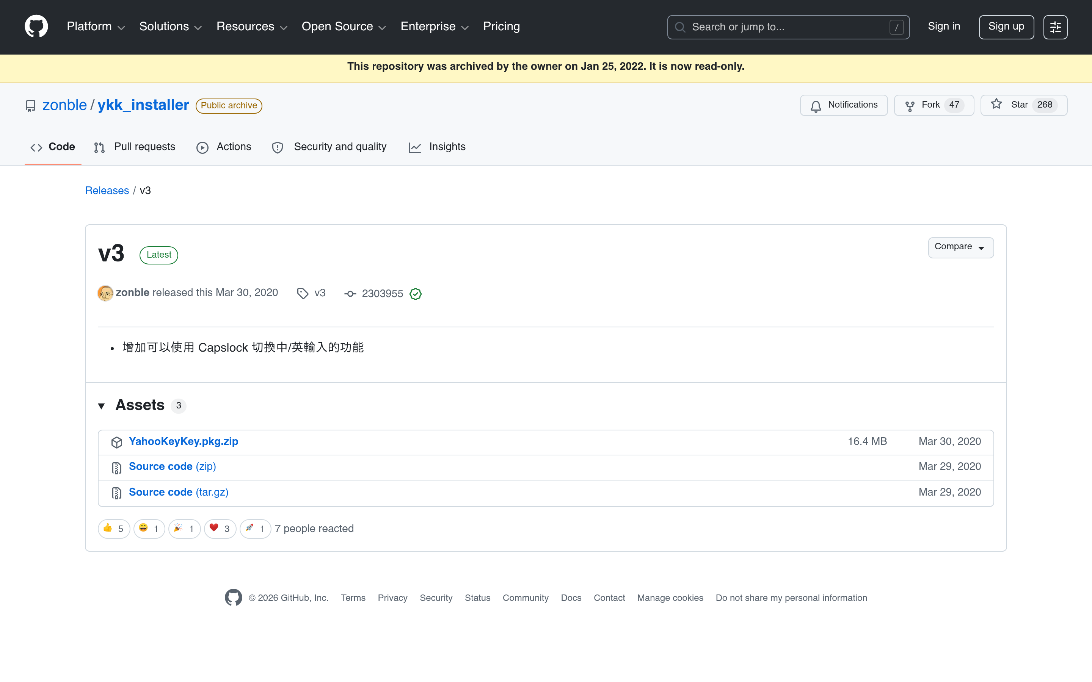Screen dimensions: 1092x682
Task: Click the repository book icon
Action: pyautogui.click(x=30, y=106)
